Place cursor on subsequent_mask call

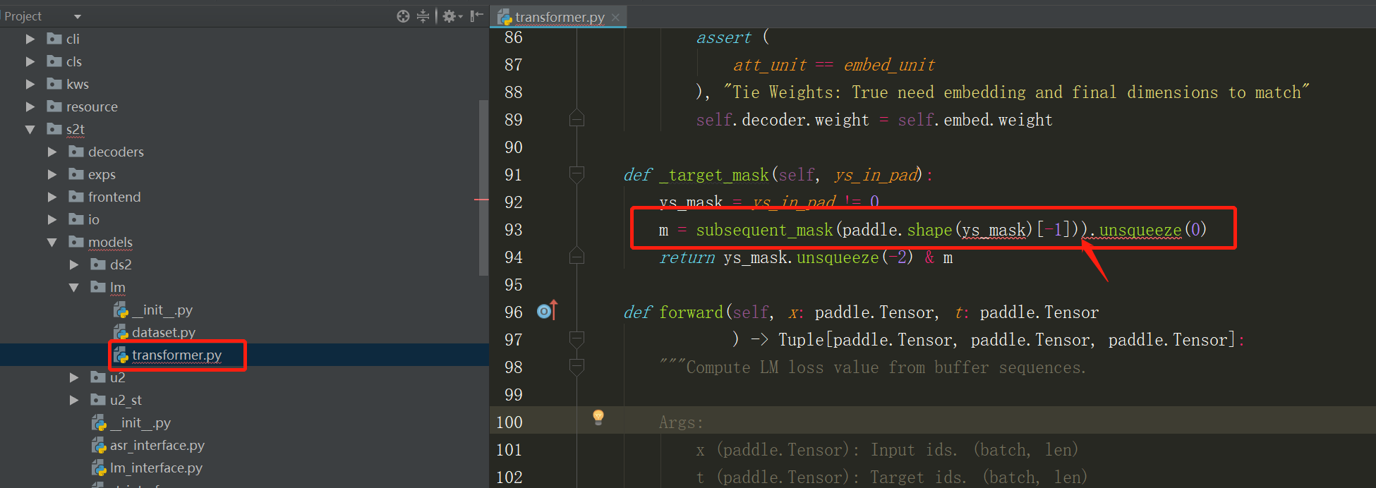764,231
